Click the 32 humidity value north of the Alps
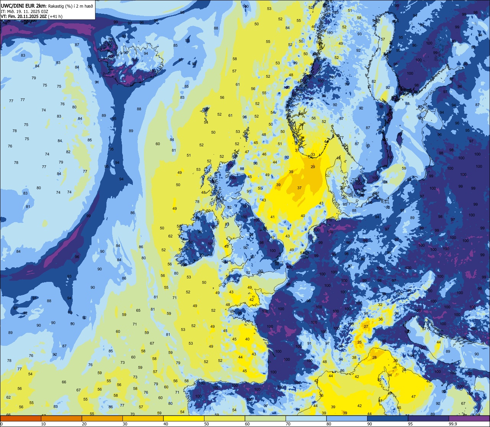The image size is (490, 427). 380,305
